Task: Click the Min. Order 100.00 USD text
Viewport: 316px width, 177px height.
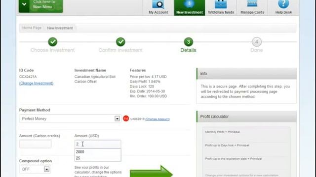Action: tap(148, 96)
